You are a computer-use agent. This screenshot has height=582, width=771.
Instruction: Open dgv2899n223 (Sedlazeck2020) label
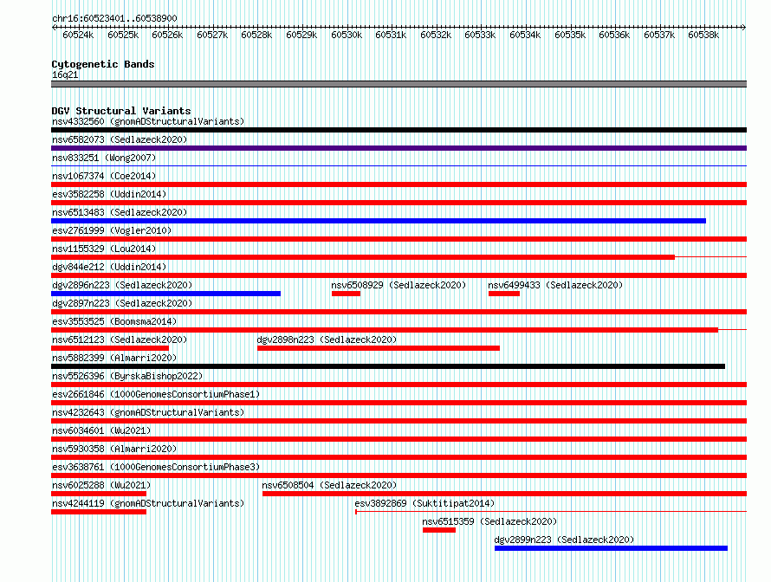tap(564, 540)
